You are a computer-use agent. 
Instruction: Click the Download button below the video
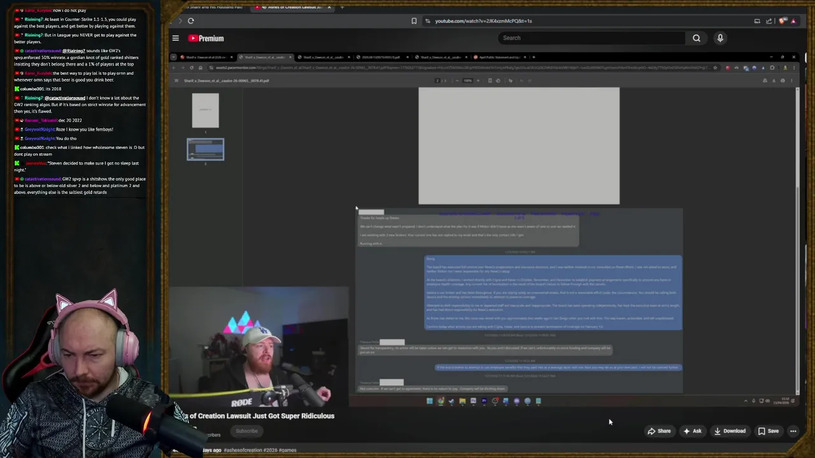click(730, 431)
